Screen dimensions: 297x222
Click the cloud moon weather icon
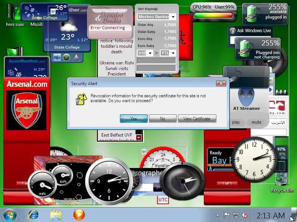68,26
